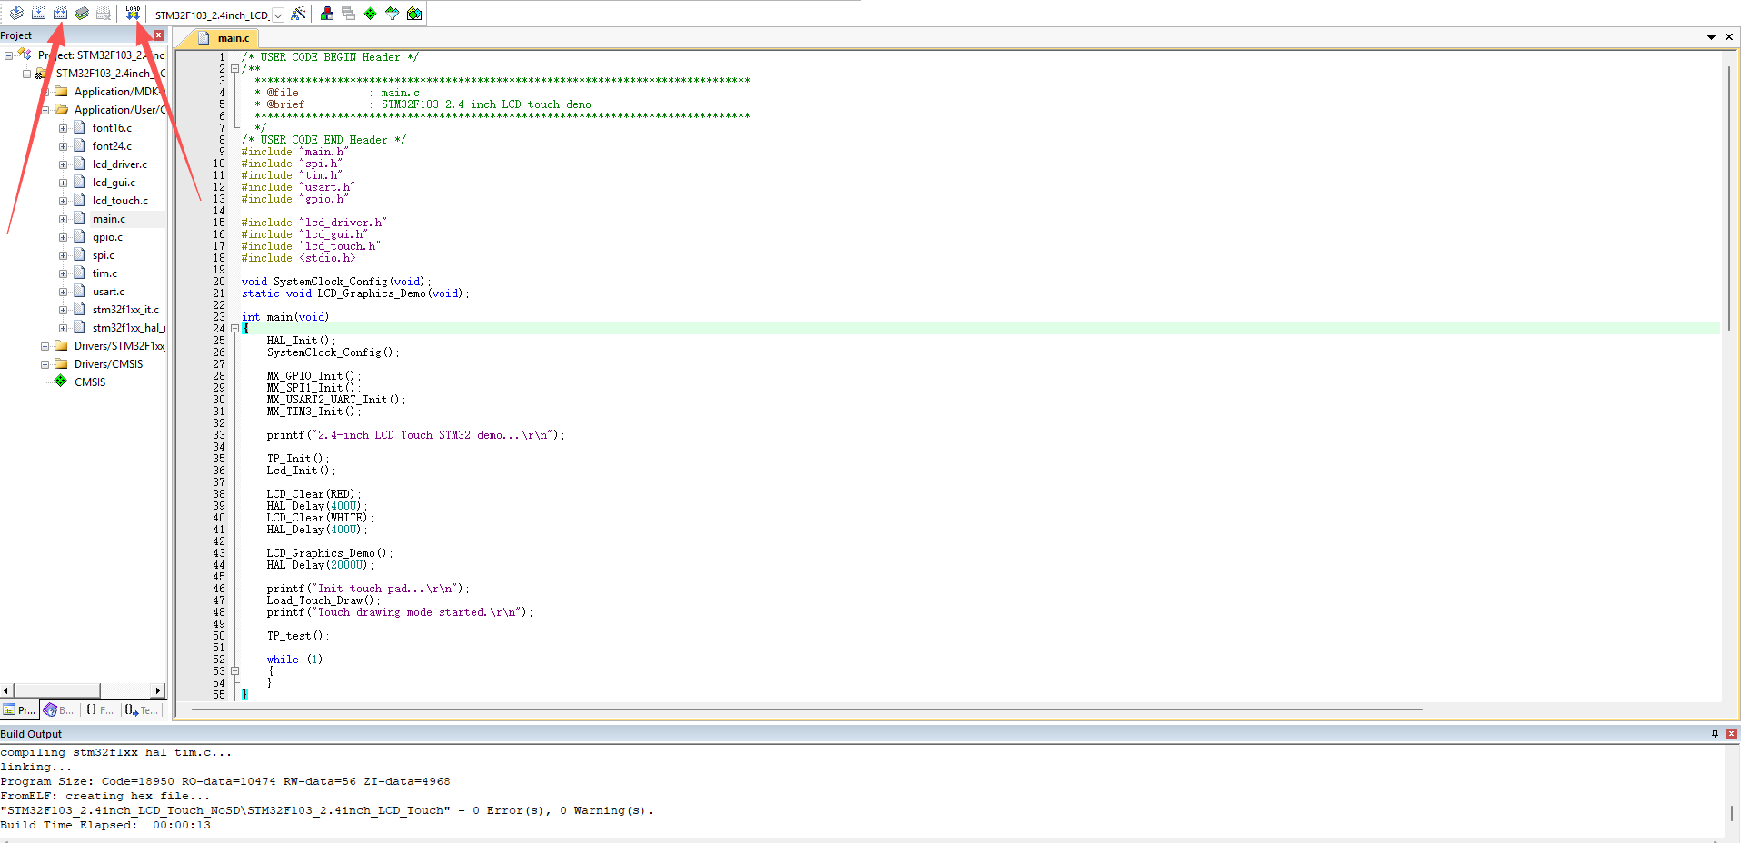The height and width of the screenshot is (843, 1741).
Task: Collapse the Application/User/Core folder
Action: tap(45, 110)
